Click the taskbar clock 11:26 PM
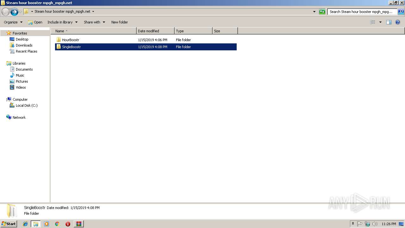Image resolution: width=405 pixels, height=228 pixels. point(389,224)
